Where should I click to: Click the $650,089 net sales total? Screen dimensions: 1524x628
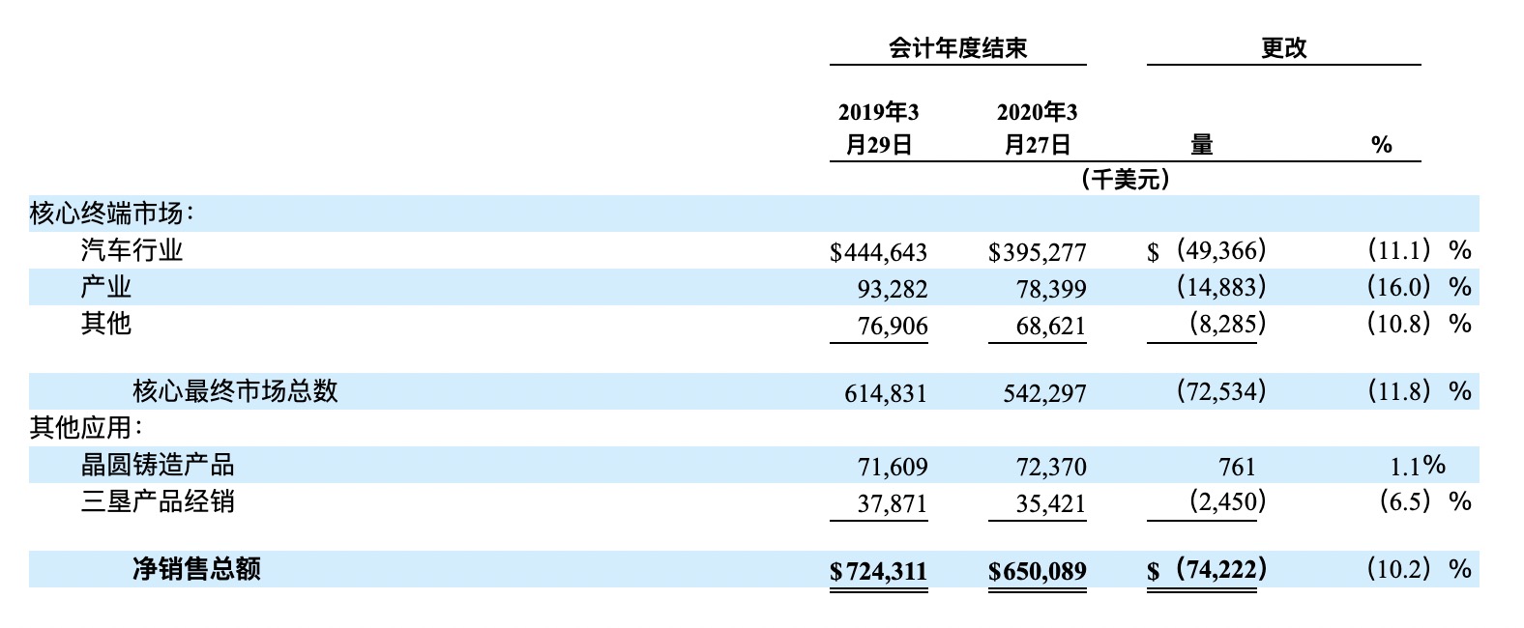(x=1037, y=571)
